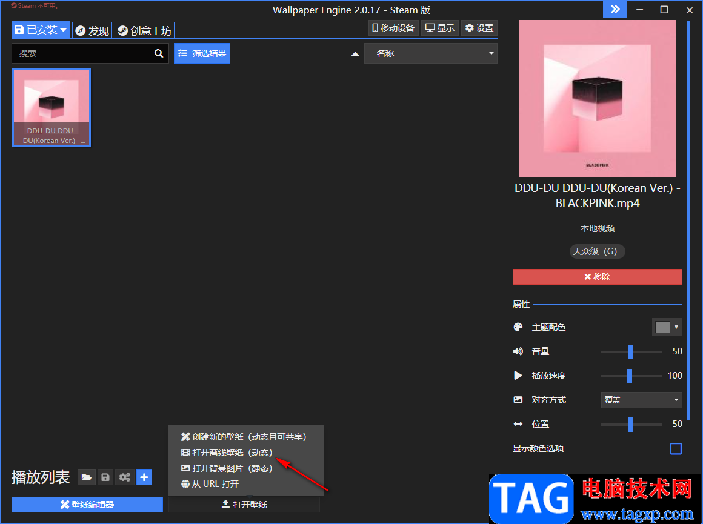This screenshot has height=524, width=703.
Task: Click the playlist add plus icon
Action: [x=144, y=477]
